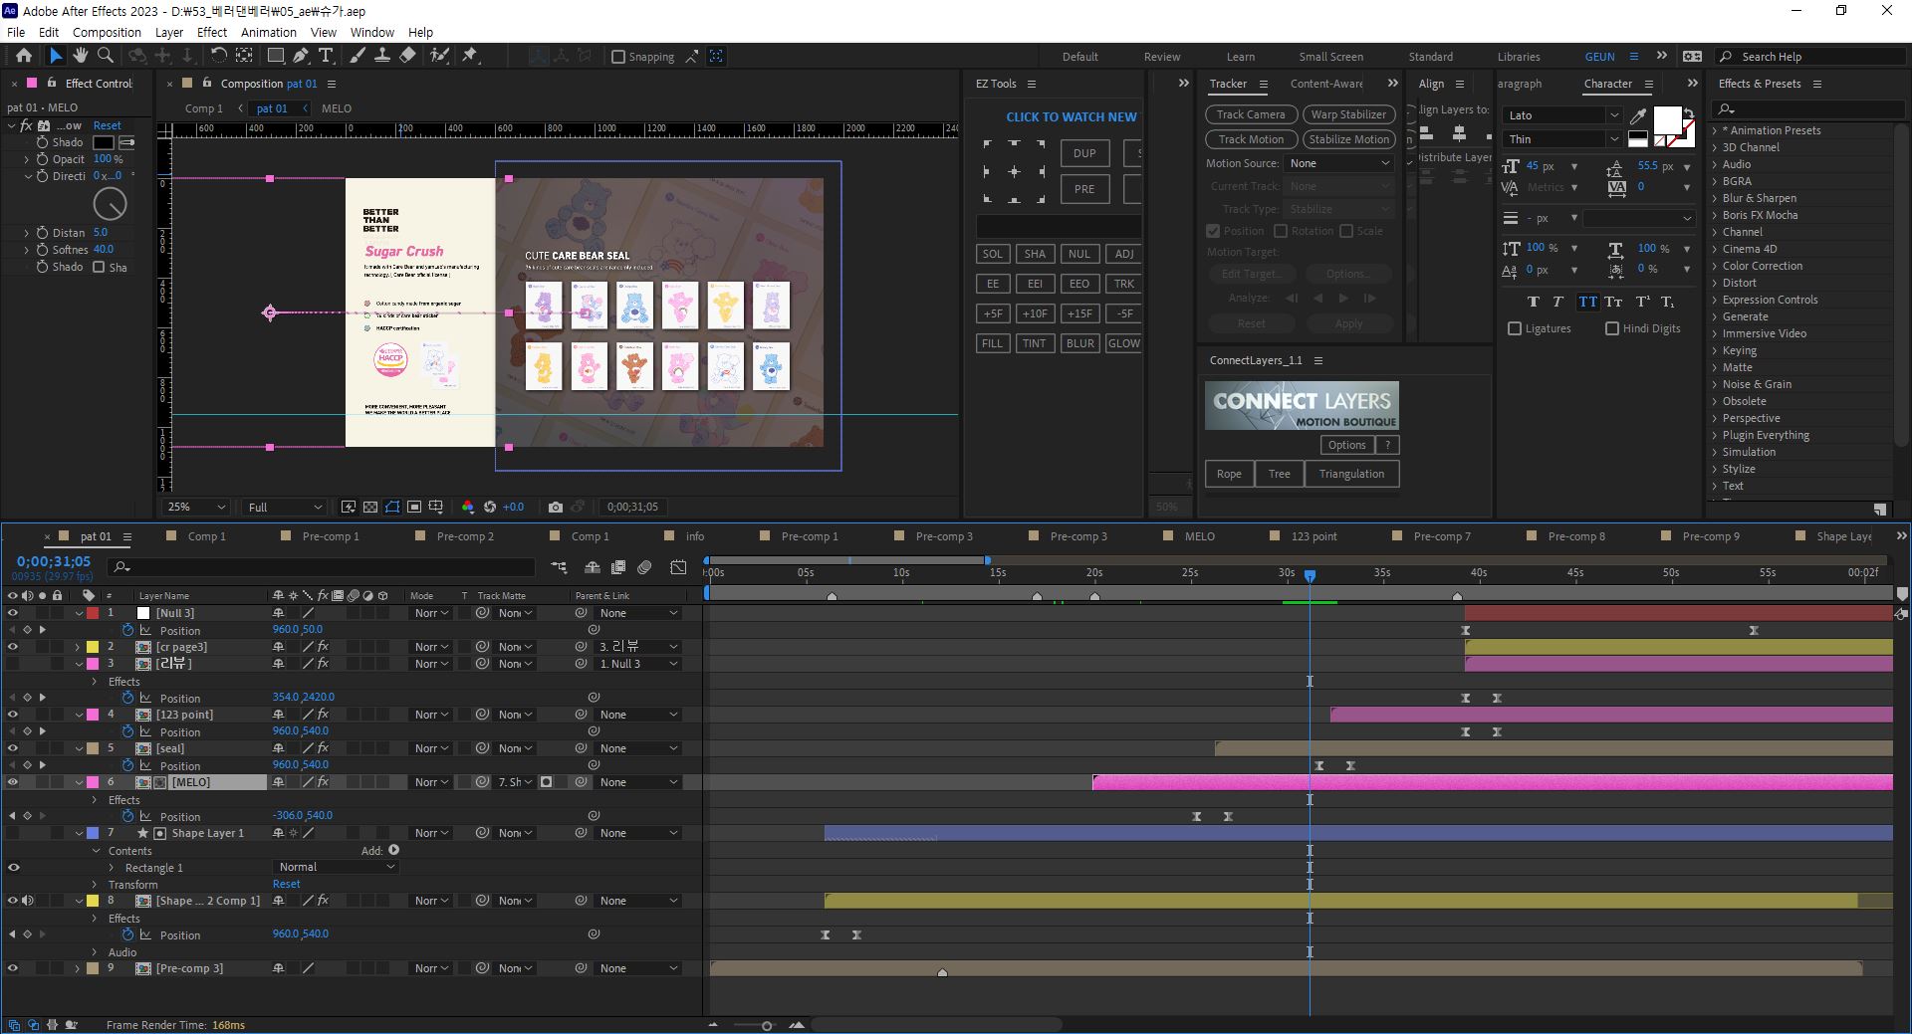1912x1034 pixels.
Task: Select the Pen tool
Action: [301, 56]
